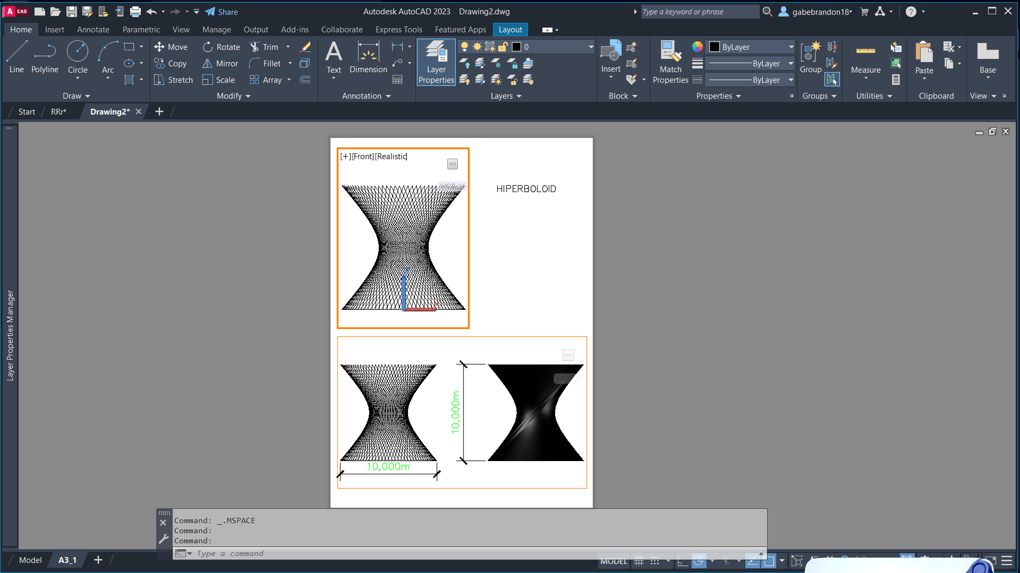This screenshot has width=1020, height=573.
Task: Click the Share button
Action: pos(222,12)
